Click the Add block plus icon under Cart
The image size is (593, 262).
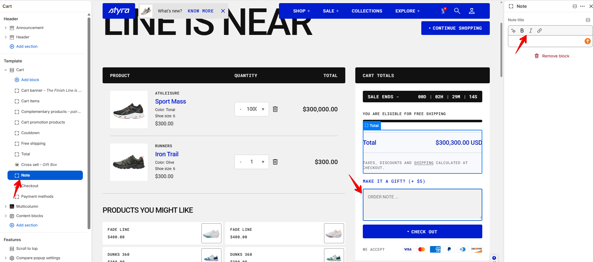click(x=17, y=80)
